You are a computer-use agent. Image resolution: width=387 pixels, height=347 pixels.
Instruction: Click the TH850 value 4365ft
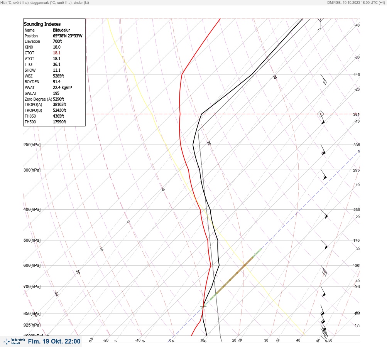(x=59, y=116)
